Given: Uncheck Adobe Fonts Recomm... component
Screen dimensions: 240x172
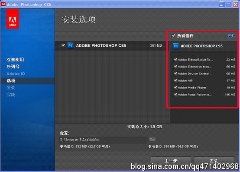Looking at the screenshot, I should click(x=175, y=95).
